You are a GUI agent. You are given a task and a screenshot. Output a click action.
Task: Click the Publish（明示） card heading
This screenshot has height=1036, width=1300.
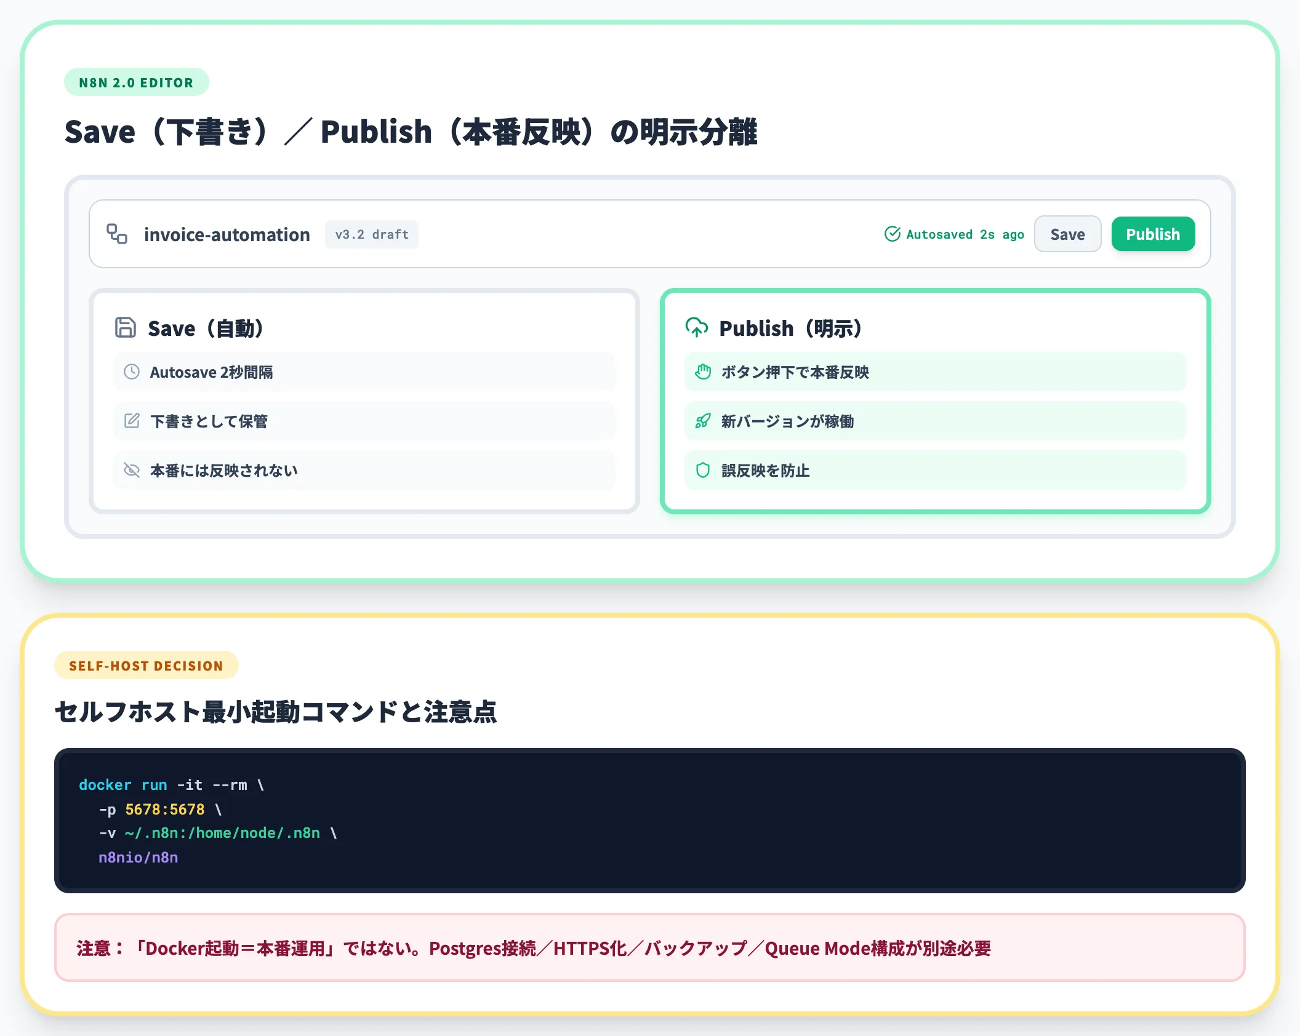tap(790, 328)
